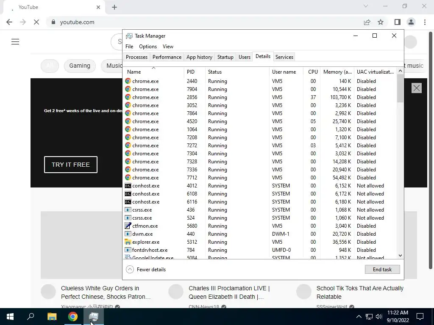Sort by UAC virtualization column header
The width and height of the screenshot is (434, 325).
point(376,72)
